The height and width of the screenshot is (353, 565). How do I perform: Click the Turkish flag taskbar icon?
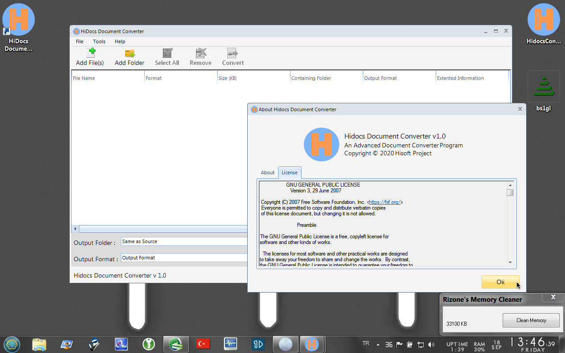tap(203, 344)
